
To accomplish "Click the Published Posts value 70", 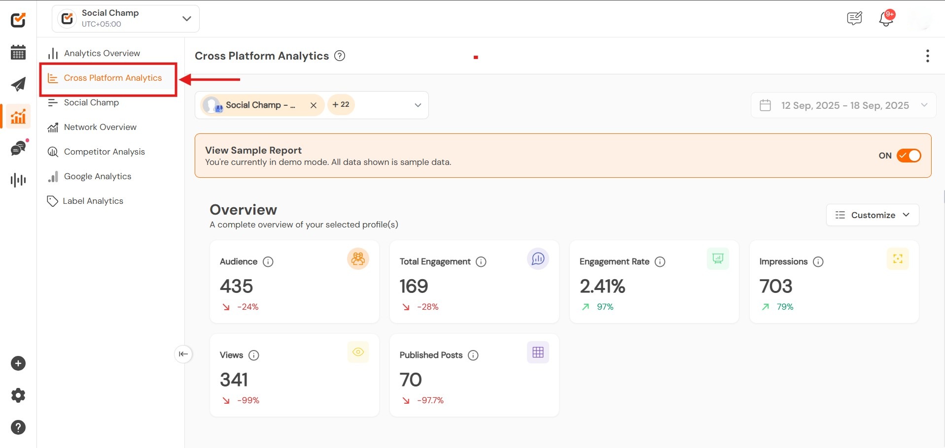I will [x=411, y=380].
